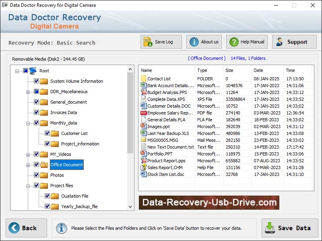Click the computer icon next to Root
The width and height of the screenshot is (322, 241).
[33, 70]
